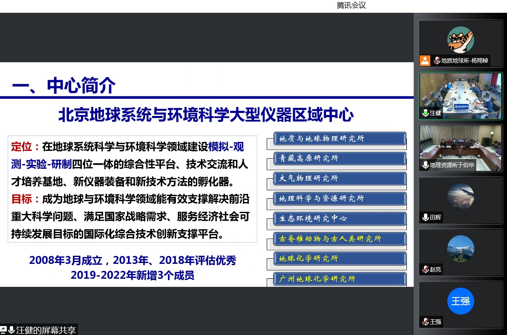
Task: Click 王强's muted microphone icon
Action: click(425, 322)
